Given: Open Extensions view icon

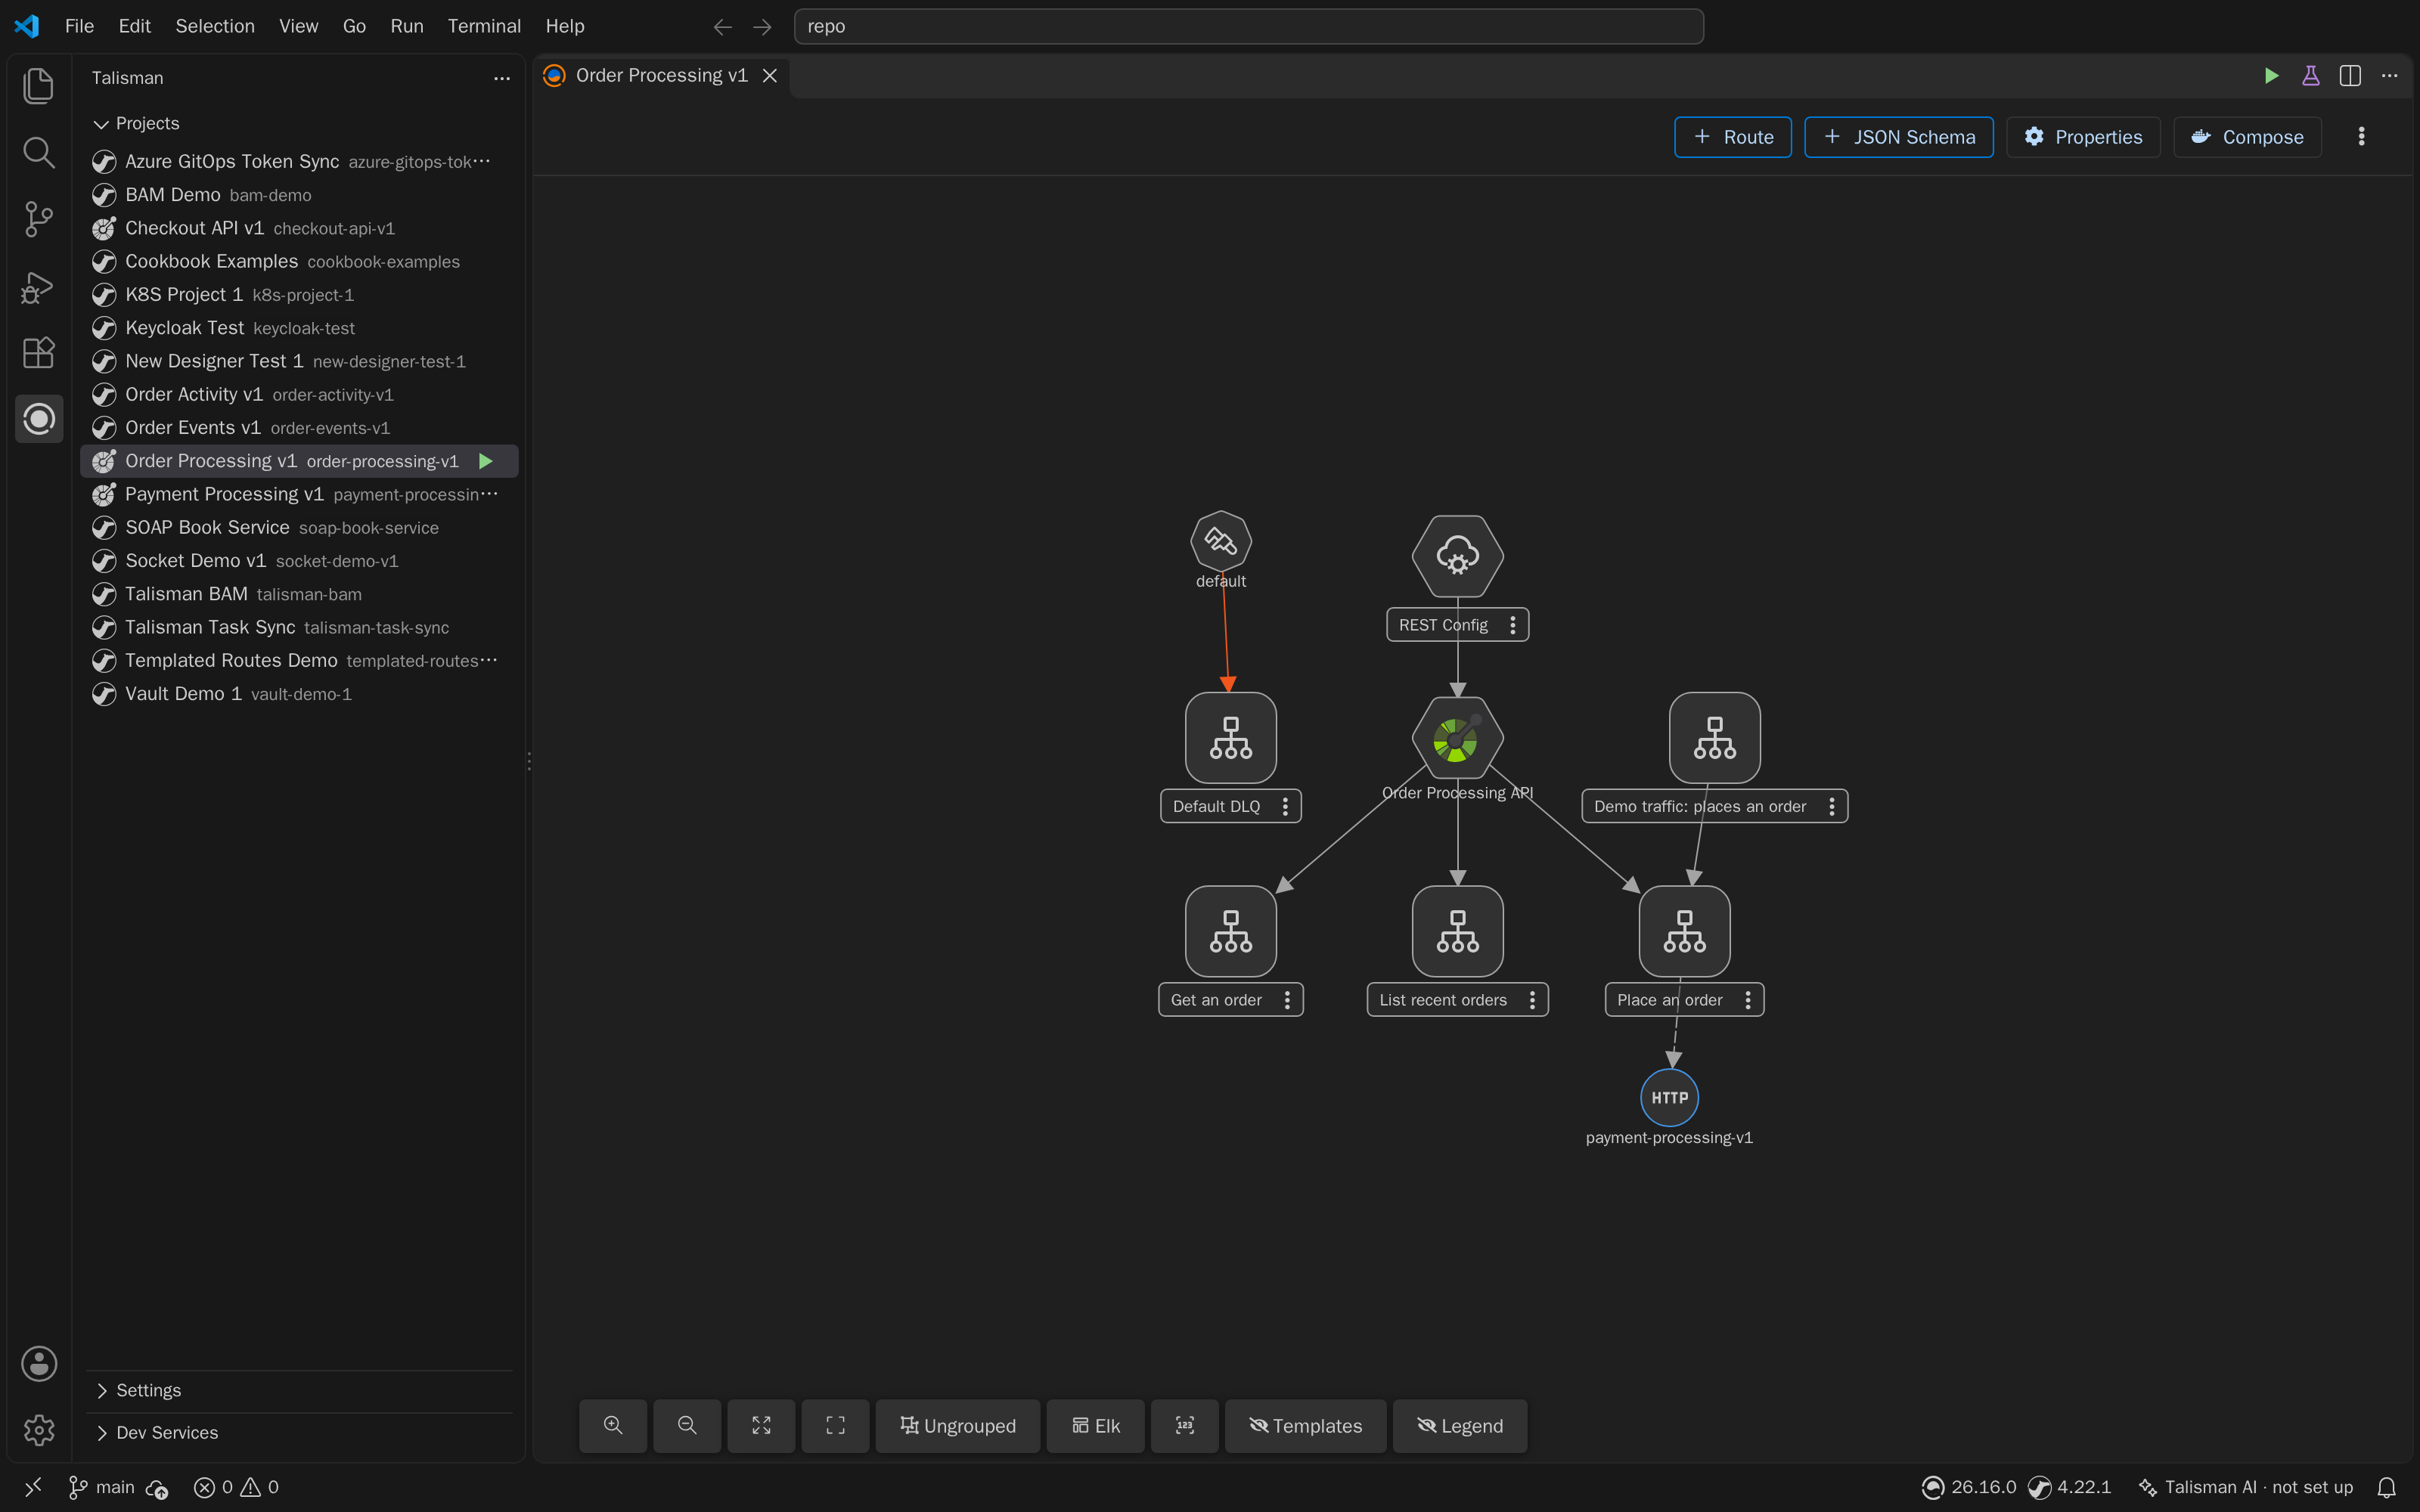Looking at the screenshot, I should (x=38, y=352).
